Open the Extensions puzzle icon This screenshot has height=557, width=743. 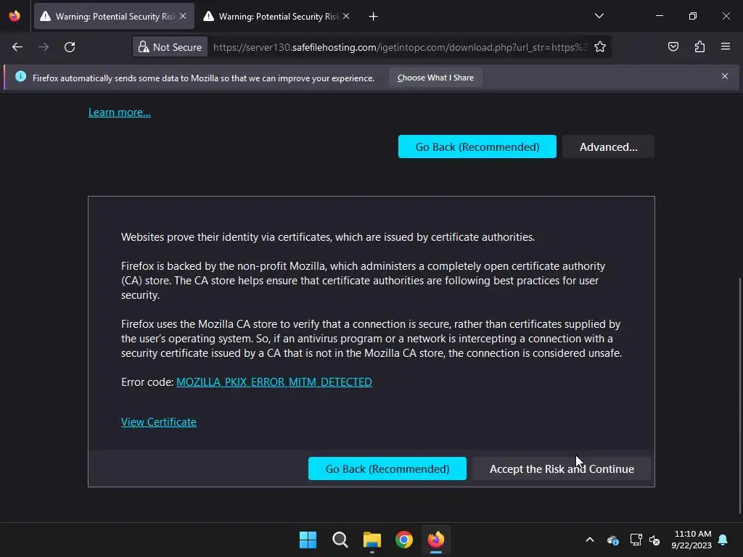(x=699, y=46)
